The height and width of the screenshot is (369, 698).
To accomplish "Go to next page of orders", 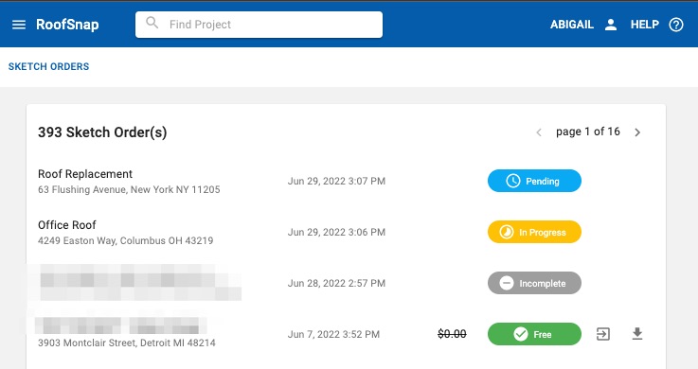I will click(637, 132).
